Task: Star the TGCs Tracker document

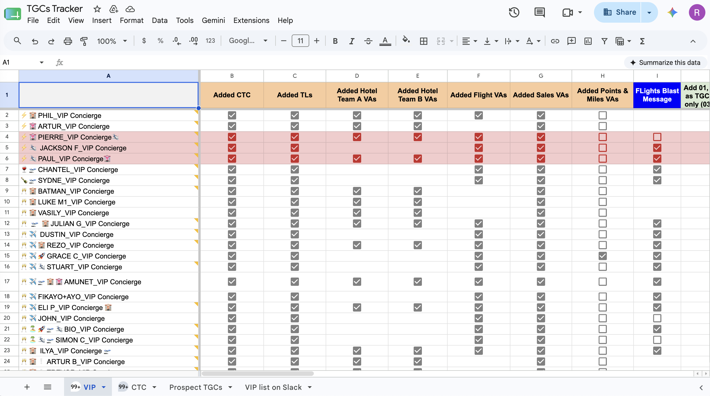Action: tap(97, 9)
